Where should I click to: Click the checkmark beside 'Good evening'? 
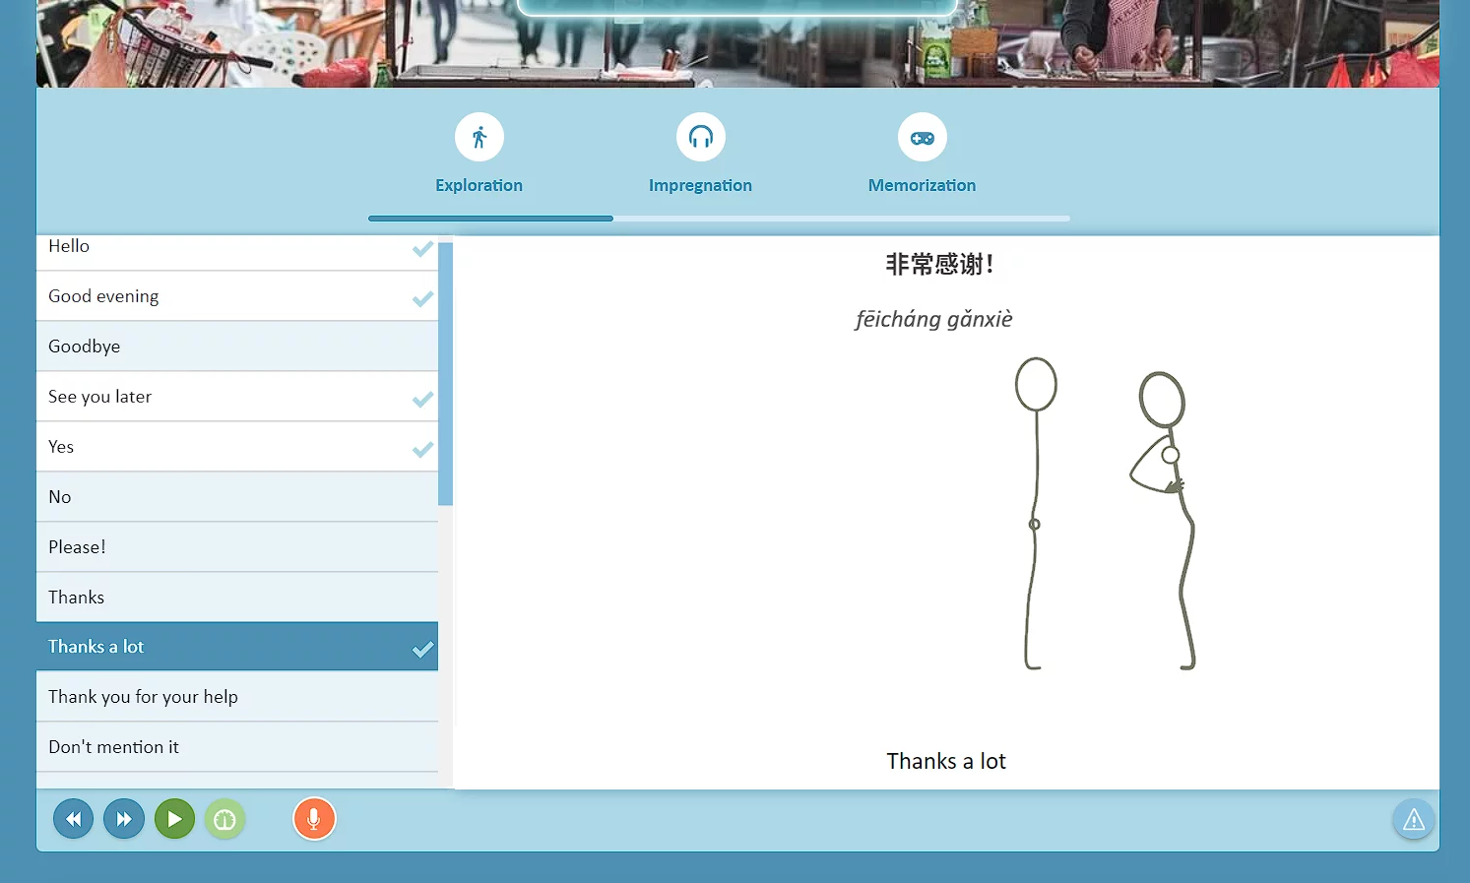[422, 298]
